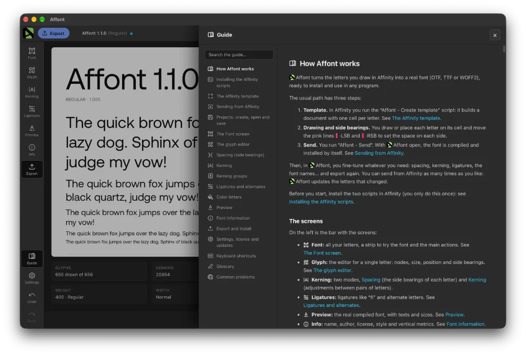Switch to Preview screen in sidebar
526x355 pixels.
pyautogui.click(x=32, y=131)
